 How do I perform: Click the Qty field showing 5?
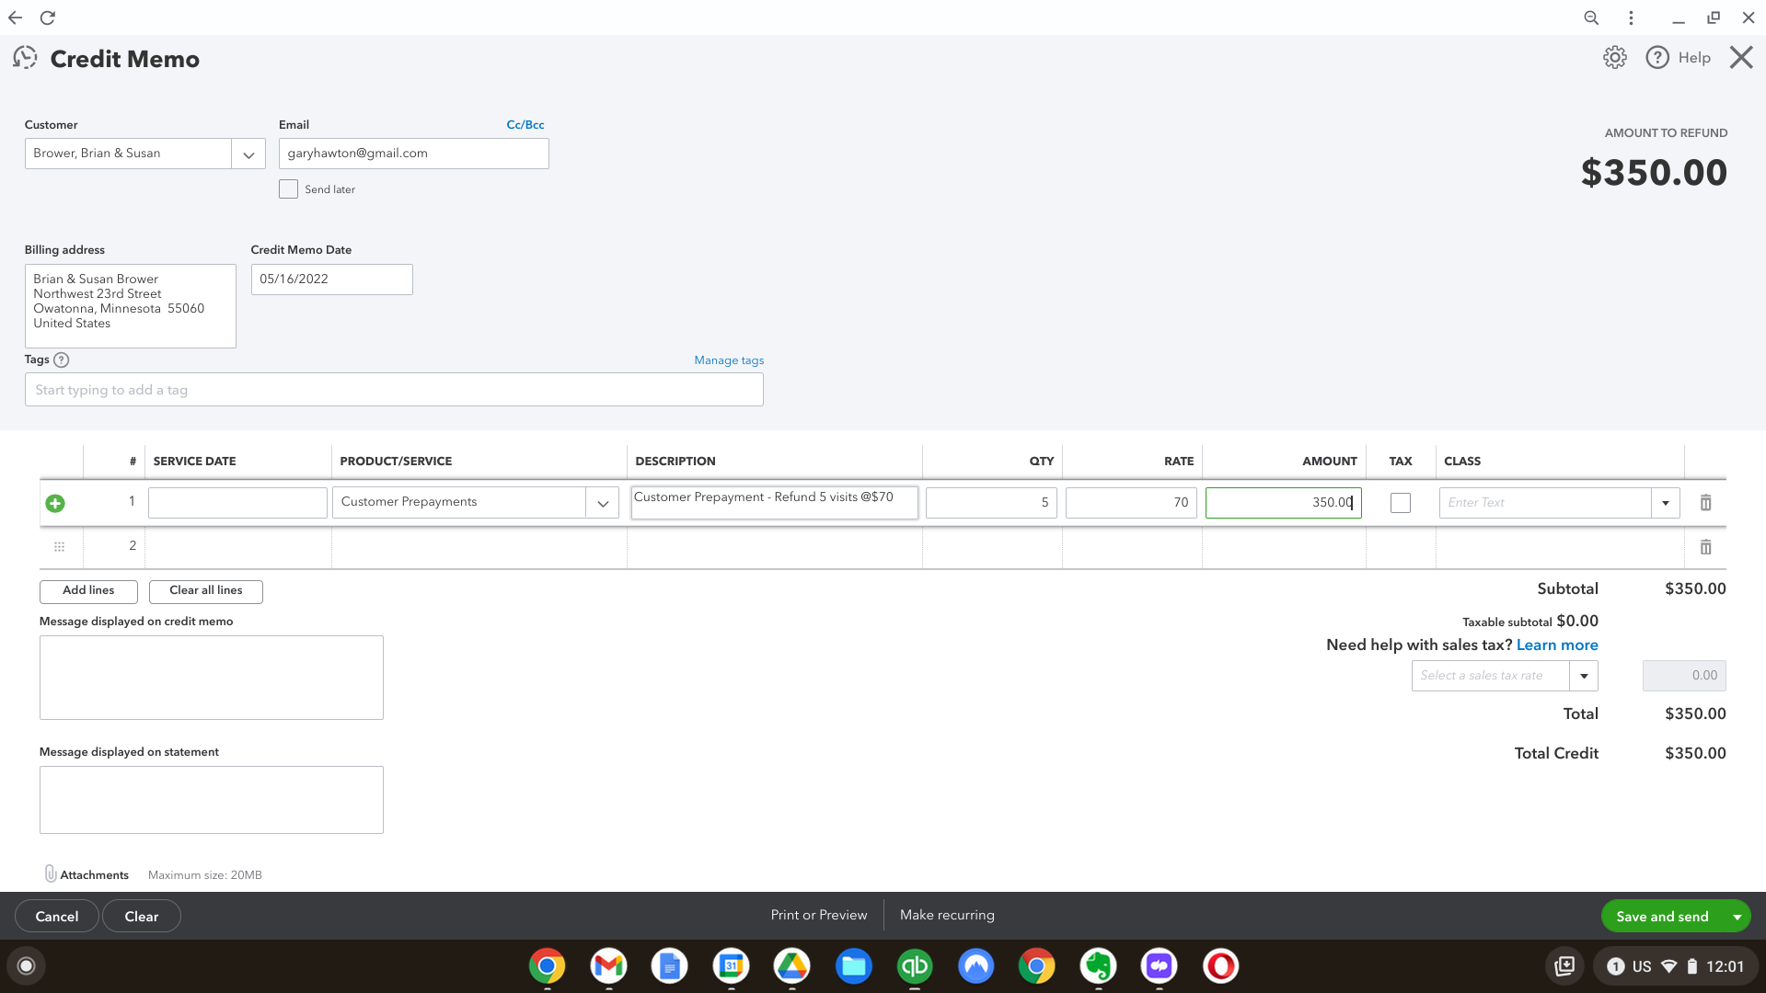(x=991, y=503)
